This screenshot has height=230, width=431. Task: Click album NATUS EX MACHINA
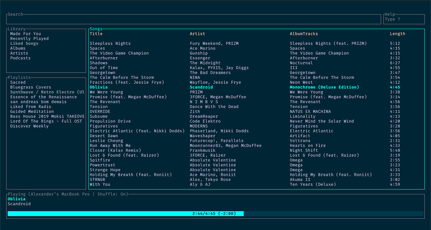click(310, 111)
